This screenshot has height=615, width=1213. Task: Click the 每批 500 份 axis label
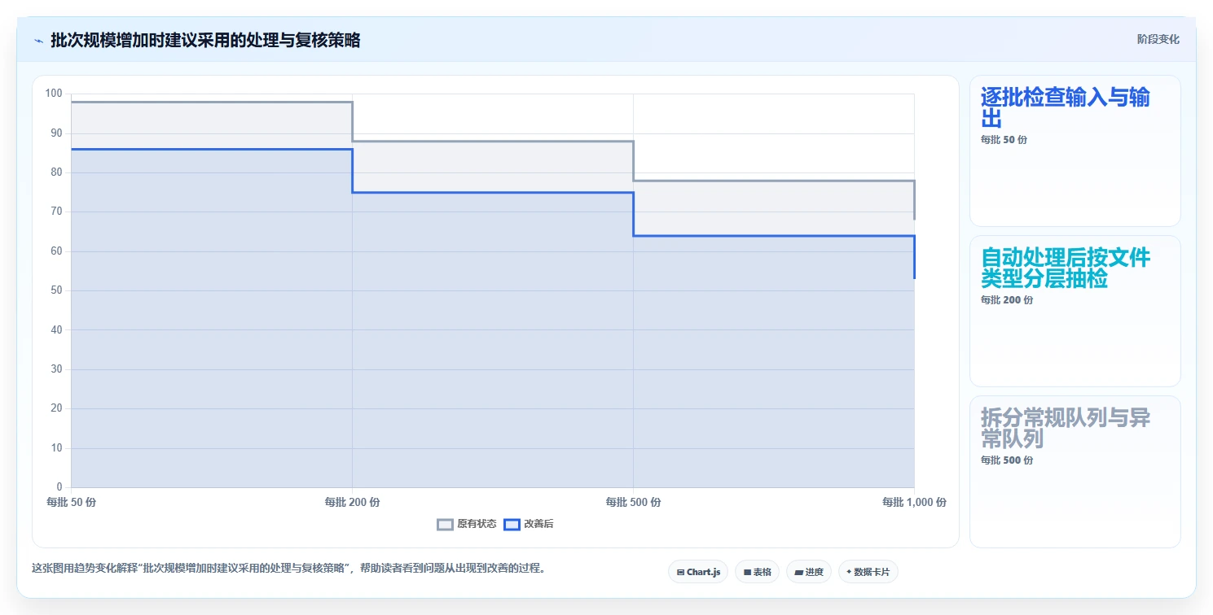click(633, 503)
